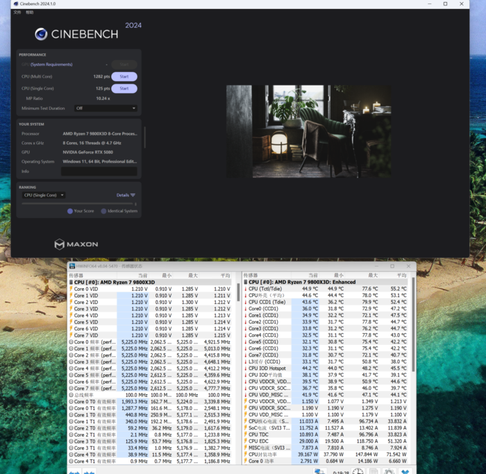Click the HWiNFO logging sheet icon

pos(374,471)
